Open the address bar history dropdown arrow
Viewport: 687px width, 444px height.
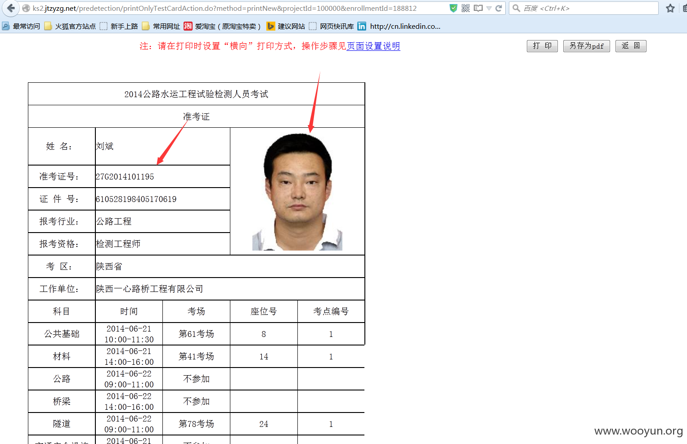click(x=489, y=9)
